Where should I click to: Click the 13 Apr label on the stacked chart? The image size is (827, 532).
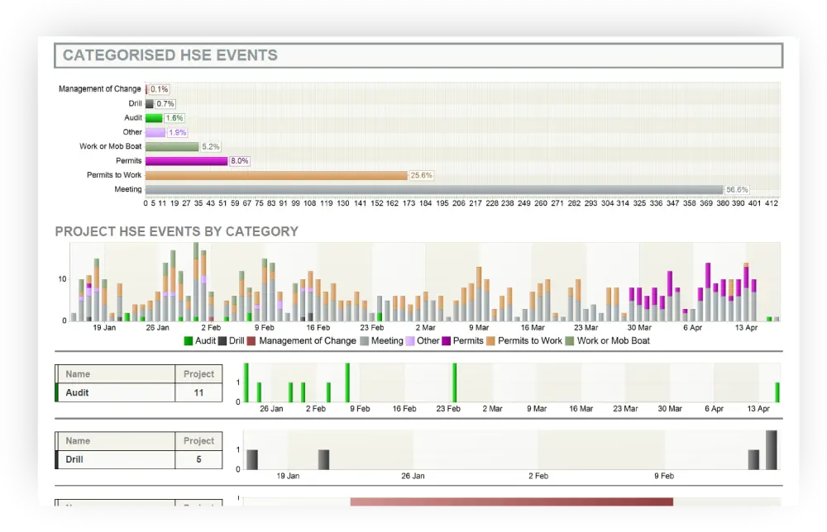(x=746, y=328)
